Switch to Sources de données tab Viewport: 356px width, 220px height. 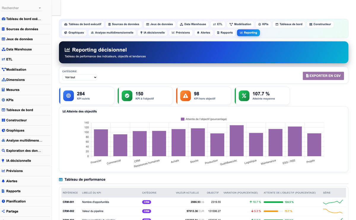(x=124, y=24)
